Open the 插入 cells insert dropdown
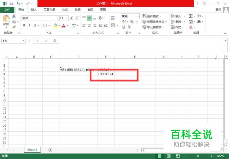 click(178, 16)
